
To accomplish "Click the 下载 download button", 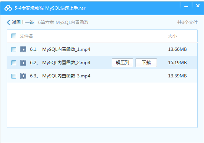I will 146,63.
